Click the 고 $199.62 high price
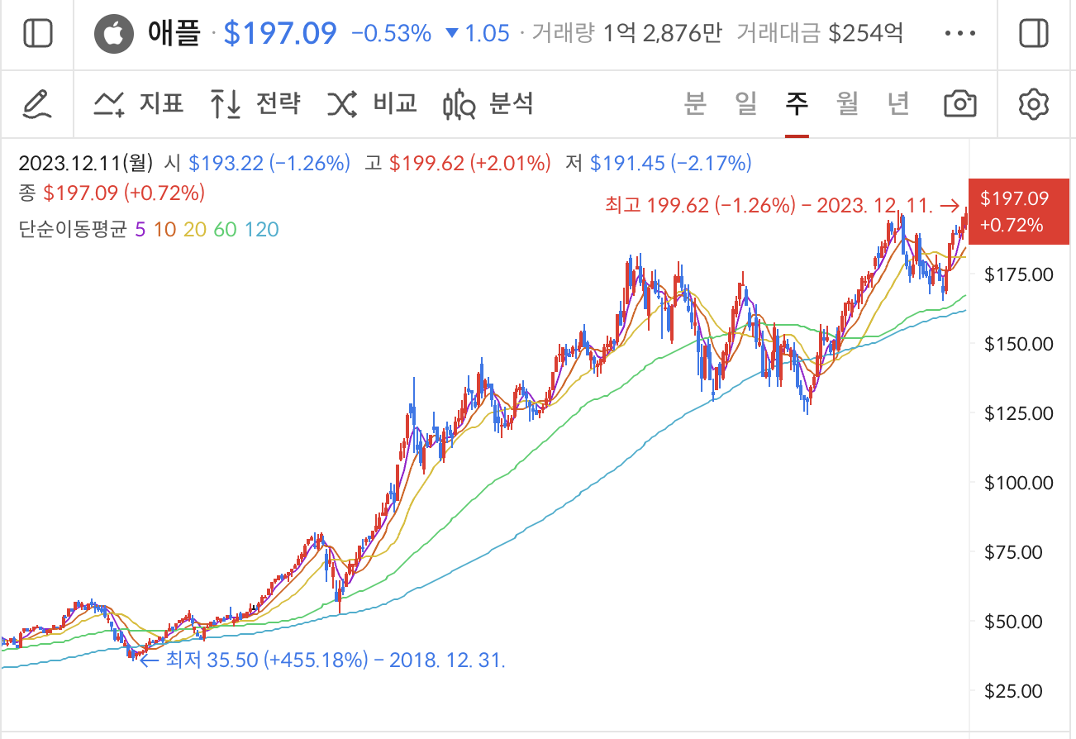Screen dimensions: 1076x739 [x=458, y=164]
